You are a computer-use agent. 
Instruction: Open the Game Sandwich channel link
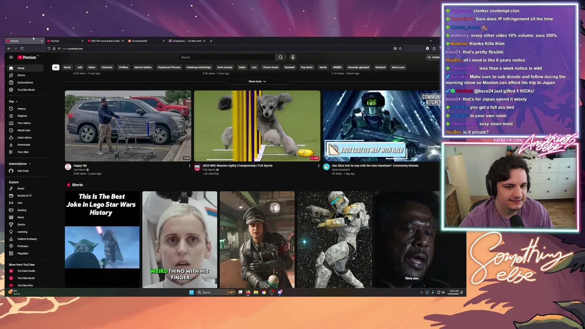click(x=341, y=170)
